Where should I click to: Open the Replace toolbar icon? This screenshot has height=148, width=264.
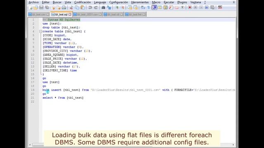(x=109, y=7)
